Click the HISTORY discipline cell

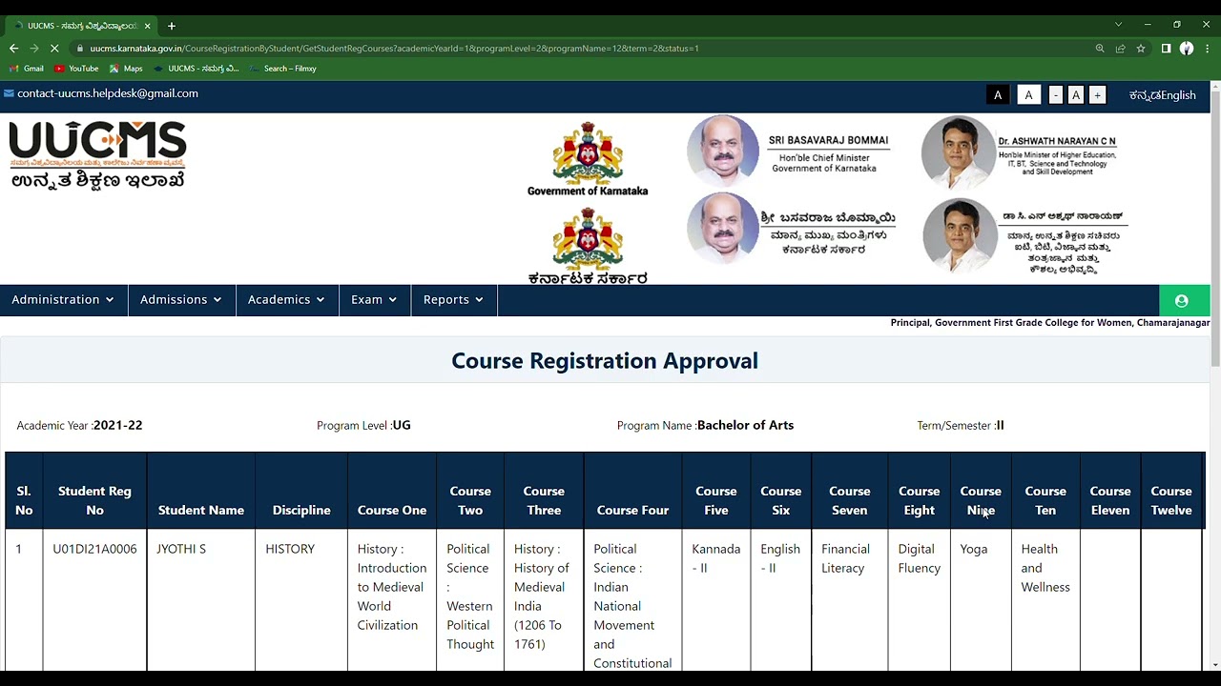(290, 549)
